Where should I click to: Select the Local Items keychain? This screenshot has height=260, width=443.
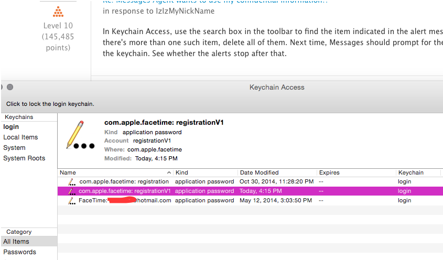coord(20,137)
